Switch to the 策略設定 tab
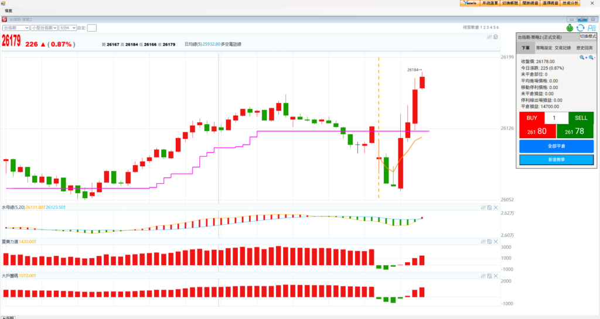Image resolution: width=600 pixels, height=319 pixels. pos(544,48)
